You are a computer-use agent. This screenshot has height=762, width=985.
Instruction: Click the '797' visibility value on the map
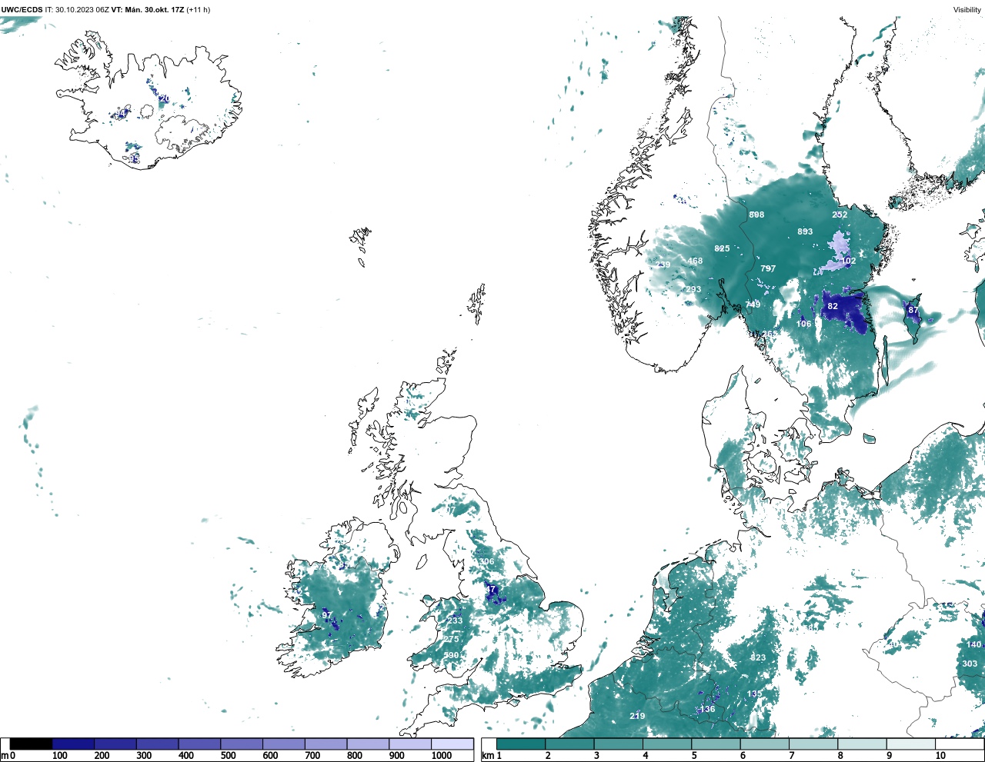[768, 268]
